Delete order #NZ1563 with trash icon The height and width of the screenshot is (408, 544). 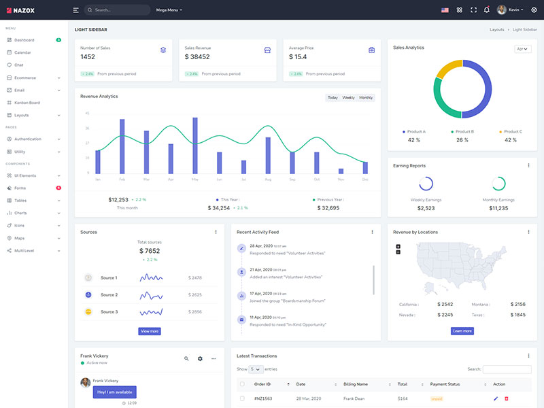point(507,398)
